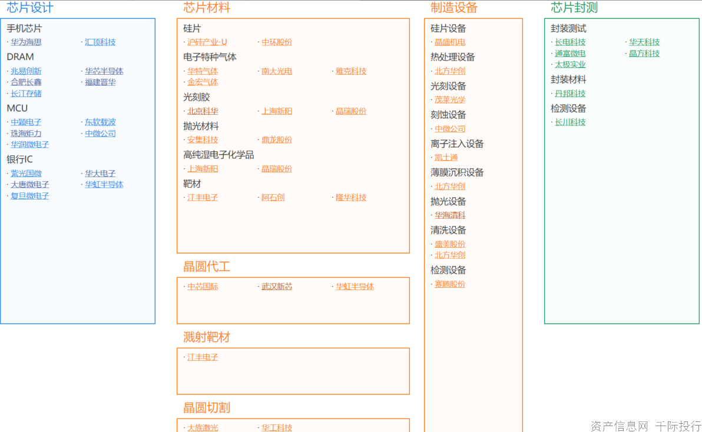
Task: Open the 金宏气体 link
Action: point(203,82)
